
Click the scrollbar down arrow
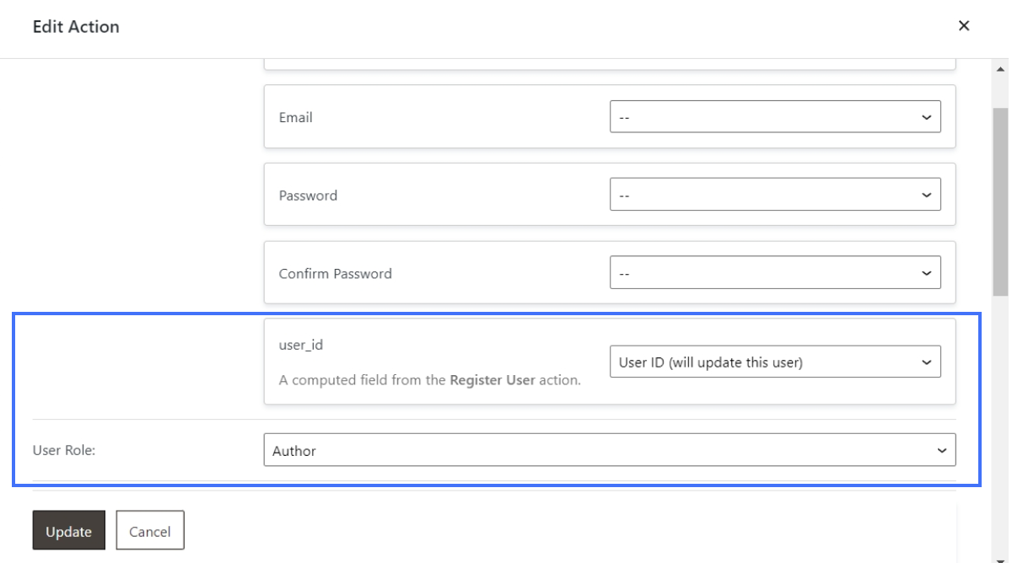[1001, 555]
